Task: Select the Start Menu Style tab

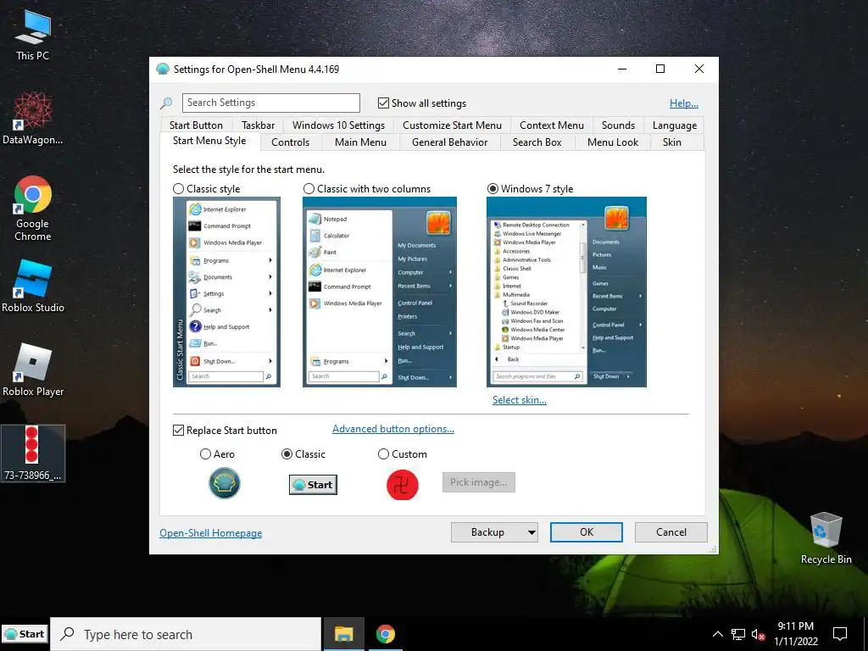Action: pyautogui.click(x=209, y=141)
